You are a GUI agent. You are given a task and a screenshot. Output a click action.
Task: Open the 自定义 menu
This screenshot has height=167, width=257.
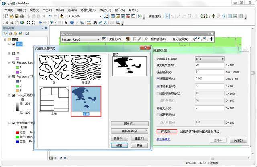[x=105, y=10]
